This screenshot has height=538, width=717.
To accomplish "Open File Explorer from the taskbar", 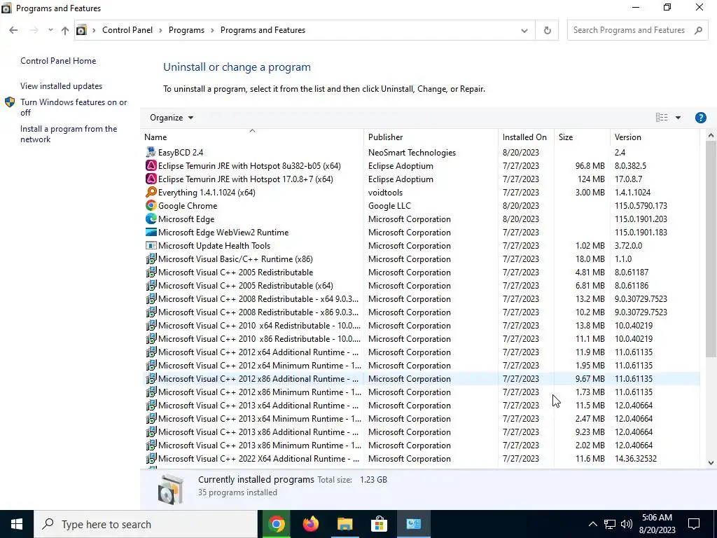I will pos(345,524).
